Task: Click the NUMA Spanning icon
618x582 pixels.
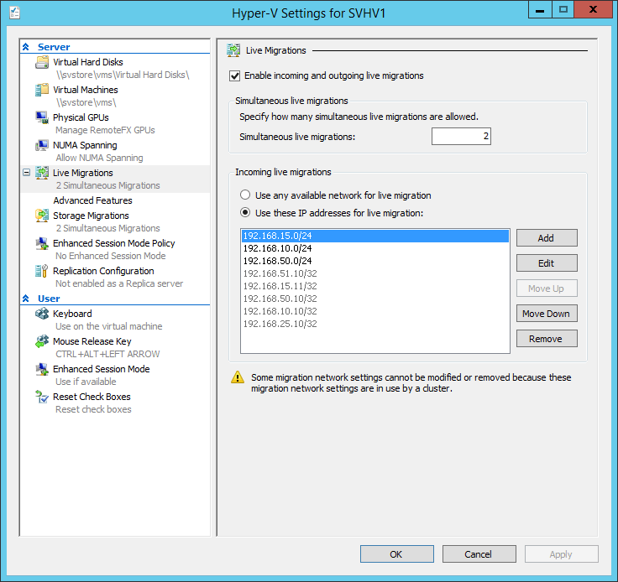Action: pos(42,145)
